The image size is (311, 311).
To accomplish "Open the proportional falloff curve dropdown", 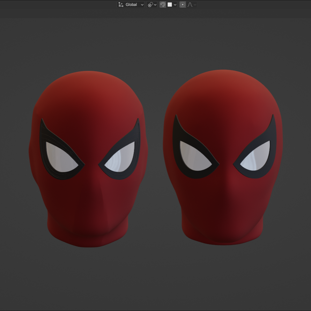I will 192,5.
